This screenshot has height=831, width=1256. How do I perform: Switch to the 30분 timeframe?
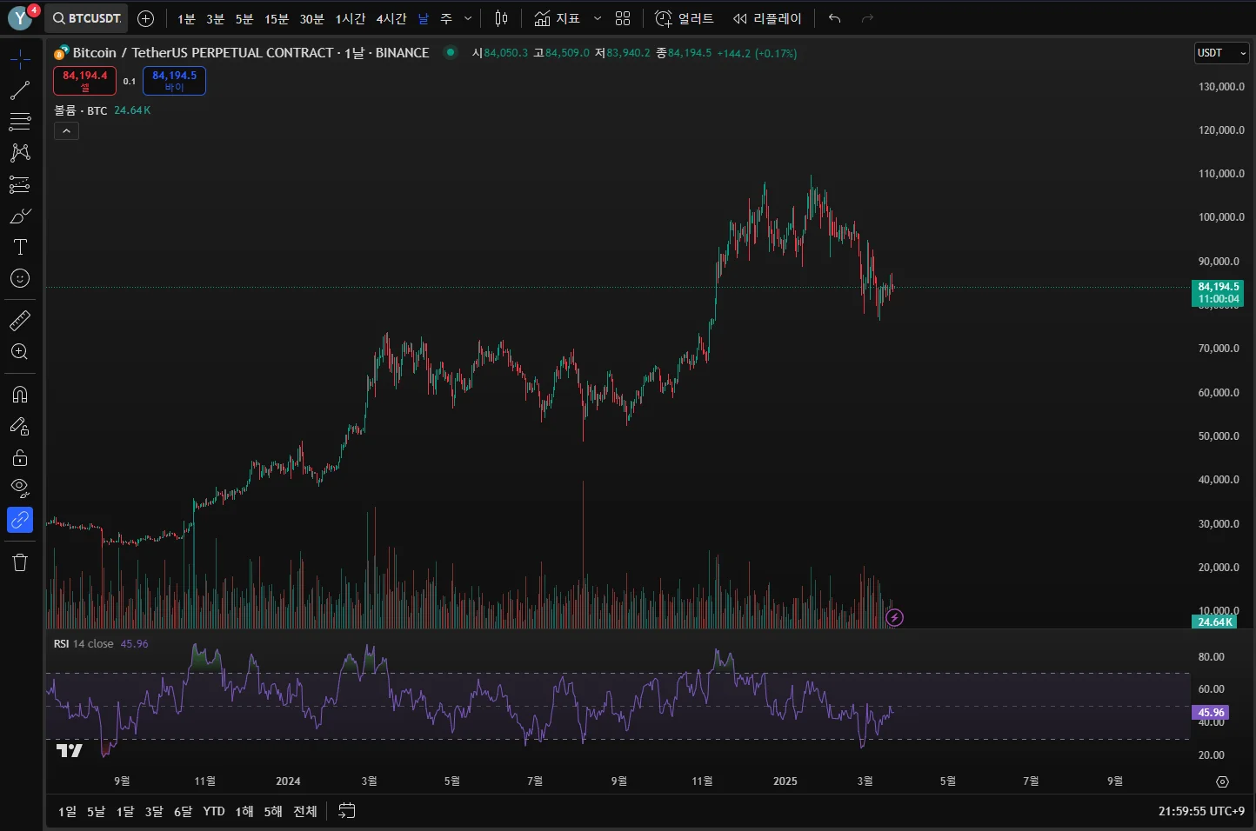tap(311, 18)
